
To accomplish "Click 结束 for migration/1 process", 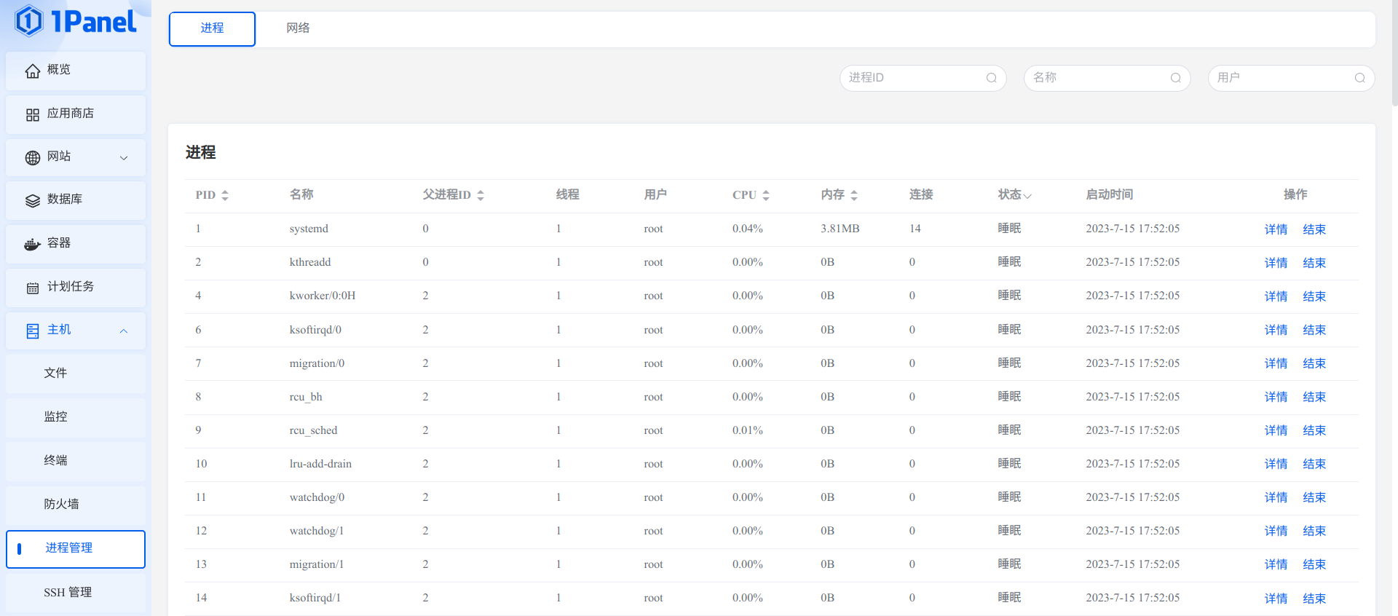I will point(1314,564).
